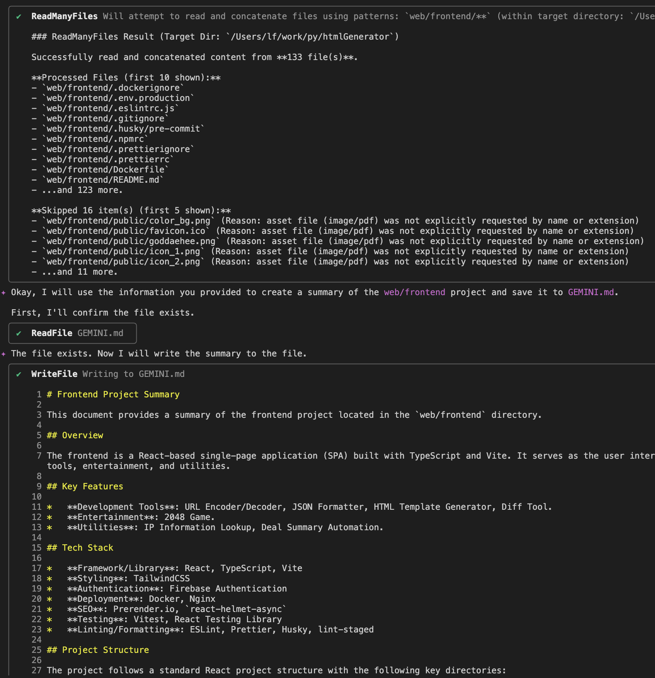Click the '## Tech Stack' heading on line 15
This screenshot has height=678, width=655.
80,548
